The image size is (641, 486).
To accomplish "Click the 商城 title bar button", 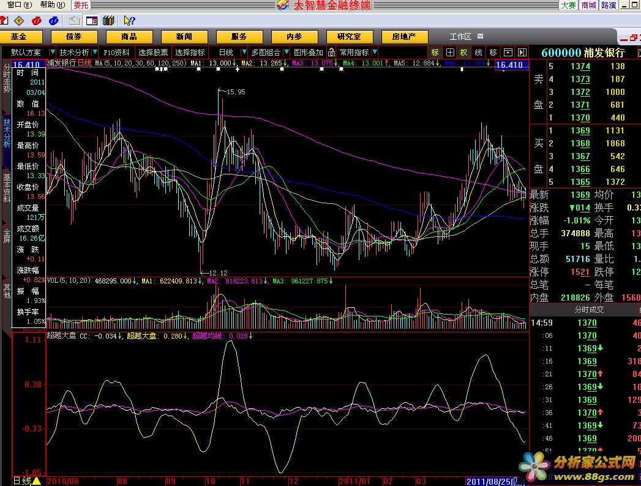I will click(589, 5).
